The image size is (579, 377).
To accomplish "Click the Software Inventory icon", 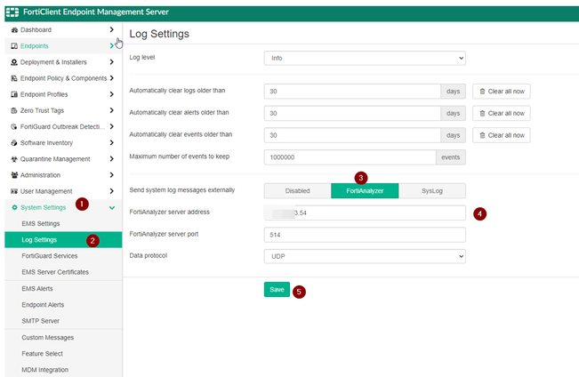I will [14, 143].
